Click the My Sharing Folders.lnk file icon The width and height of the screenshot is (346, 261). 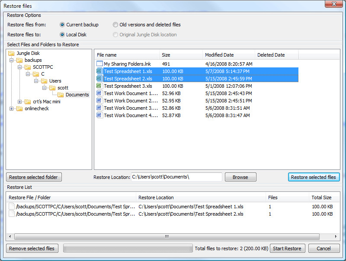[x=100, y=64]
